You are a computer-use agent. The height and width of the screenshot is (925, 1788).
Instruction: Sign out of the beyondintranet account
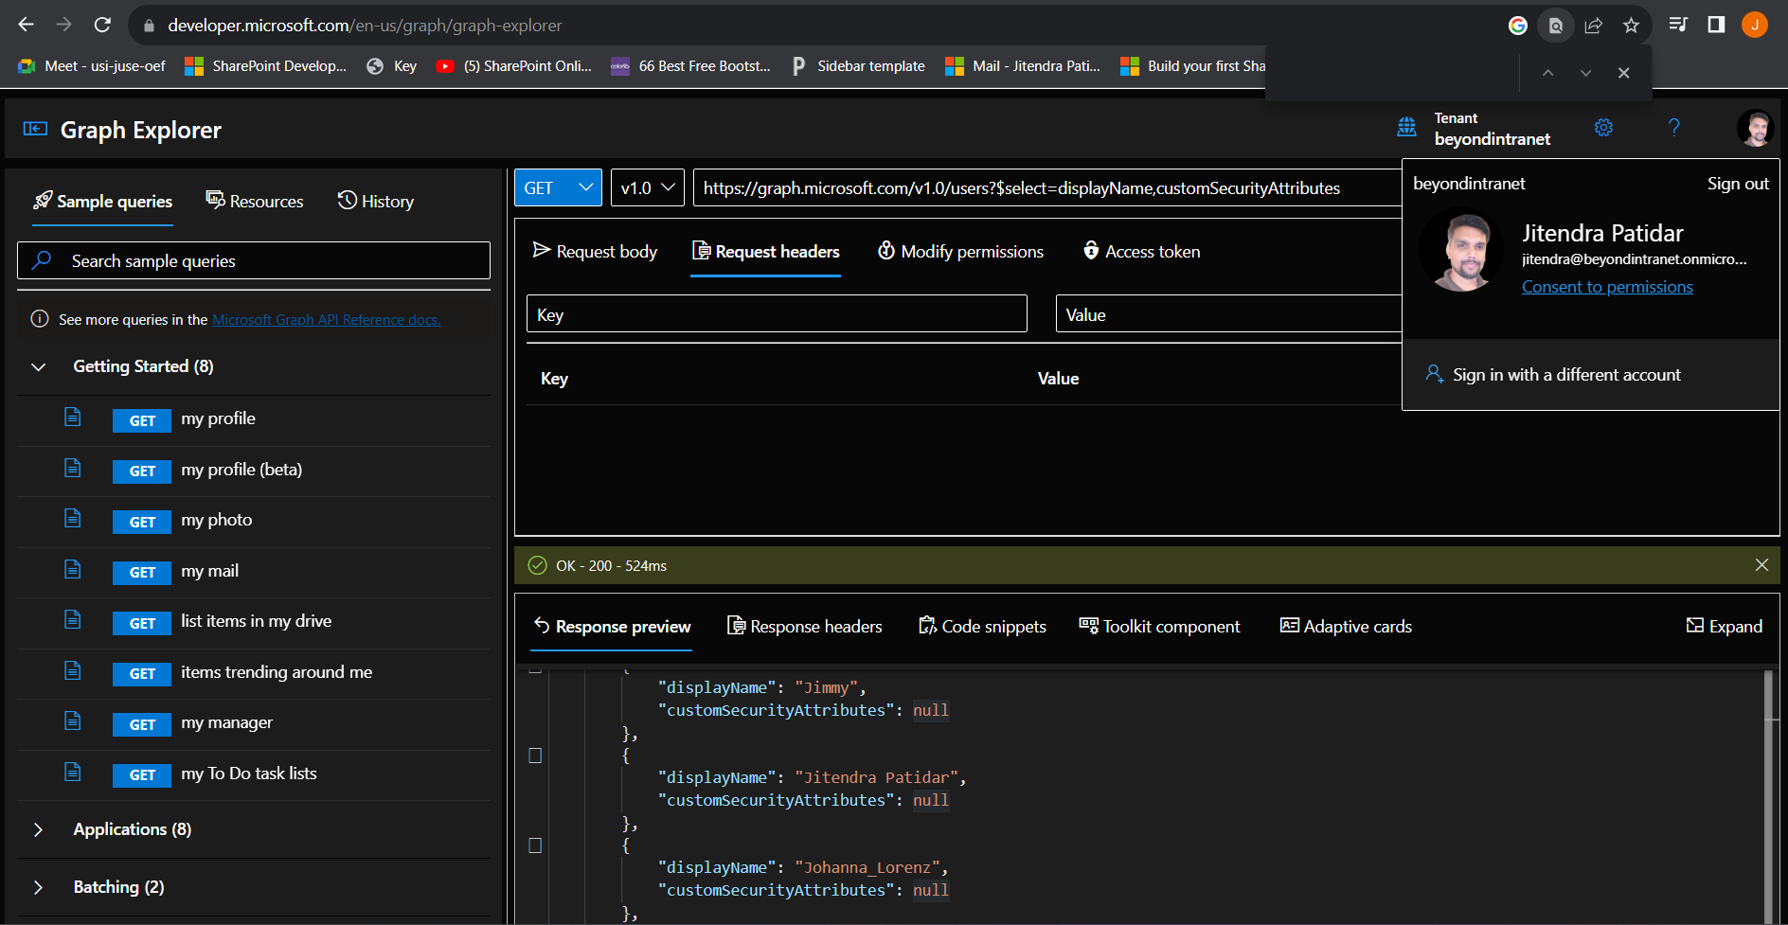[1738, 183]
